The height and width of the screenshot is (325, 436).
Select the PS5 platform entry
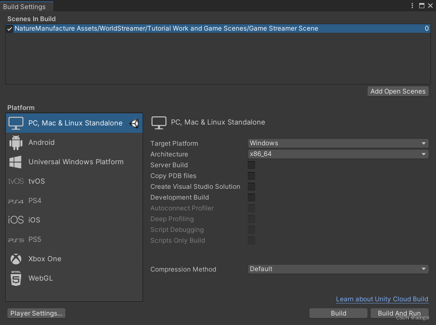[74, 239]
